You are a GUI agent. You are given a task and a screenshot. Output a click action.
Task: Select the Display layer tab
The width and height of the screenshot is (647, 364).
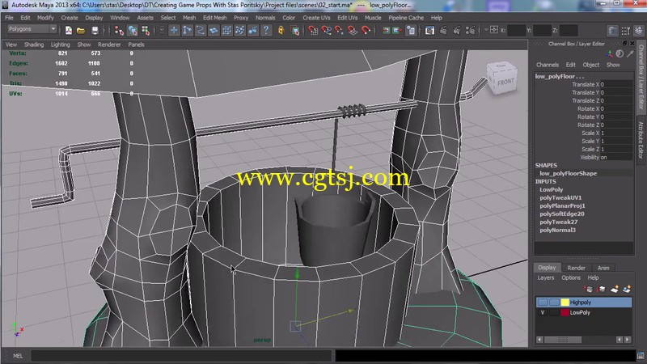547,268
